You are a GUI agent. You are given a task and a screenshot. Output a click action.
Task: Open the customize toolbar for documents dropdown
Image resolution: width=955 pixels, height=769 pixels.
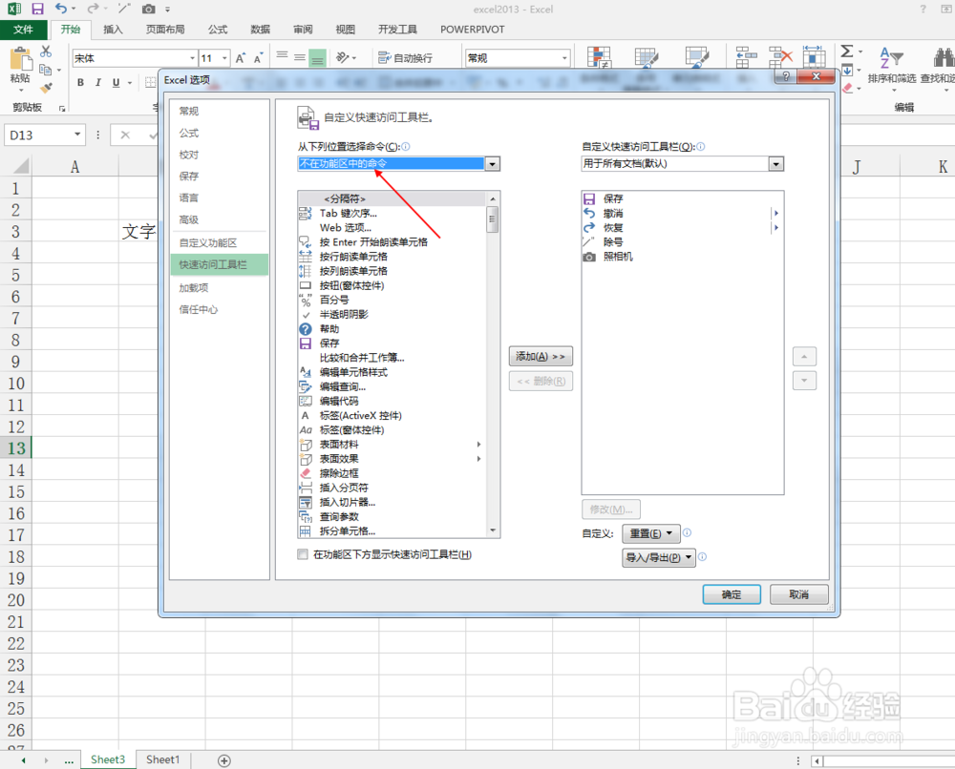[x=775, y=164]
